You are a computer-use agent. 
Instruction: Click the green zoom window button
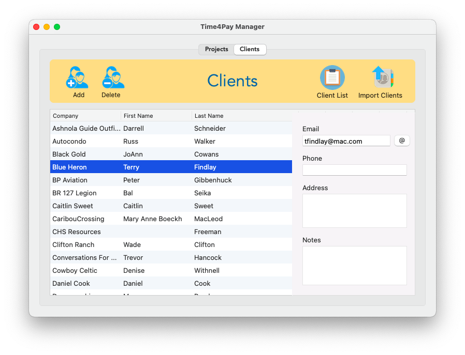click(x=57, y=27)
